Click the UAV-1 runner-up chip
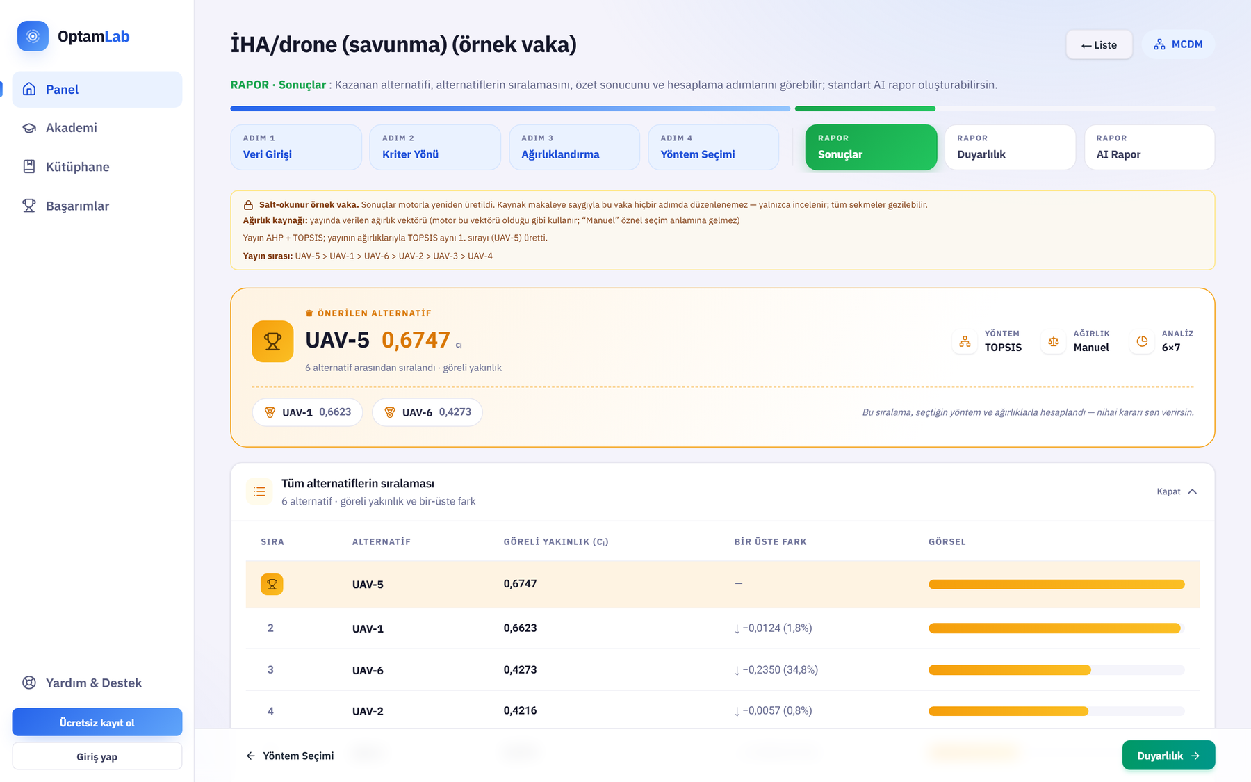The width and height of the screenshot is (1251, 782). coord(307,412)
